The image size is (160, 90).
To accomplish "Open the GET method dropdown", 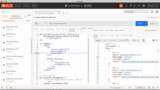I will click(x=40, y=23).
